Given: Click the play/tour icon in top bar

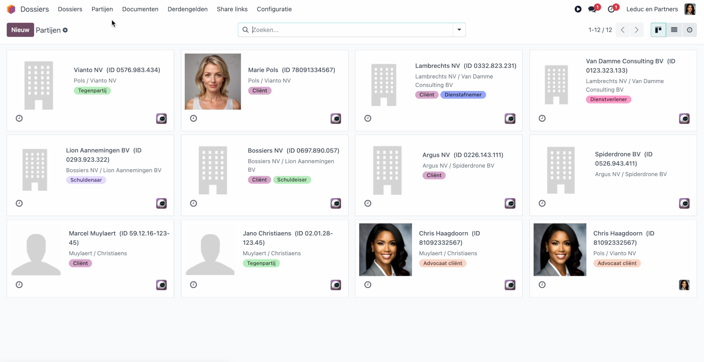Looking at the screenshot, I should tap(578, 9).
